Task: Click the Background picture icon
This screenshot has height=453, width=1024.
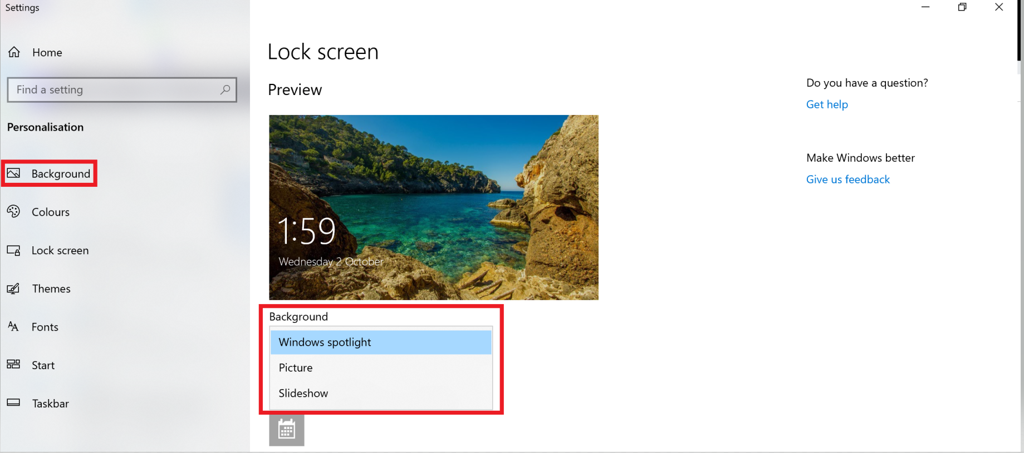Action: (x=13, y=173)
